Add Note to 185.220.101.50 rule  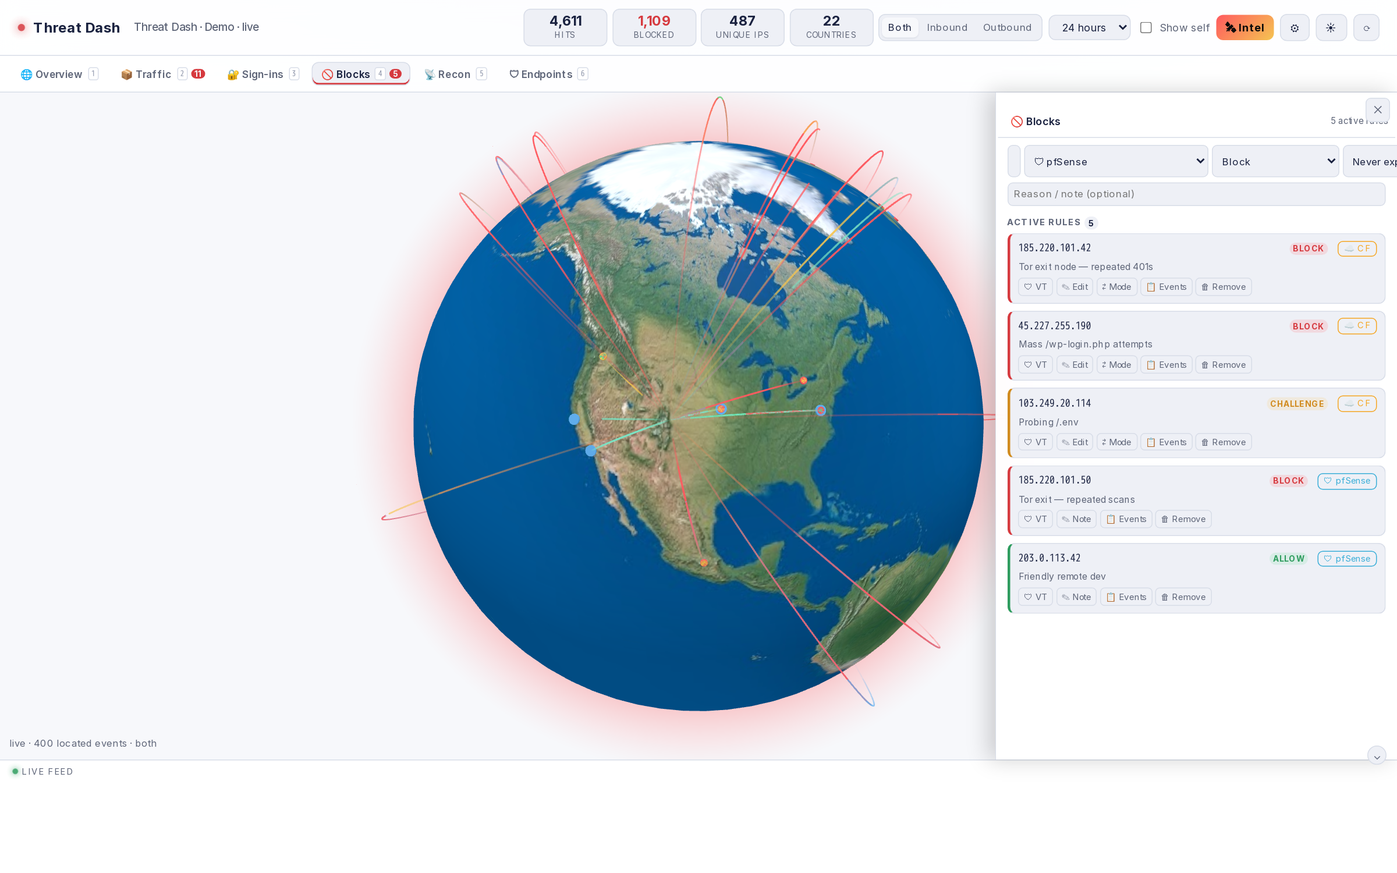(x=1076, y=519)
